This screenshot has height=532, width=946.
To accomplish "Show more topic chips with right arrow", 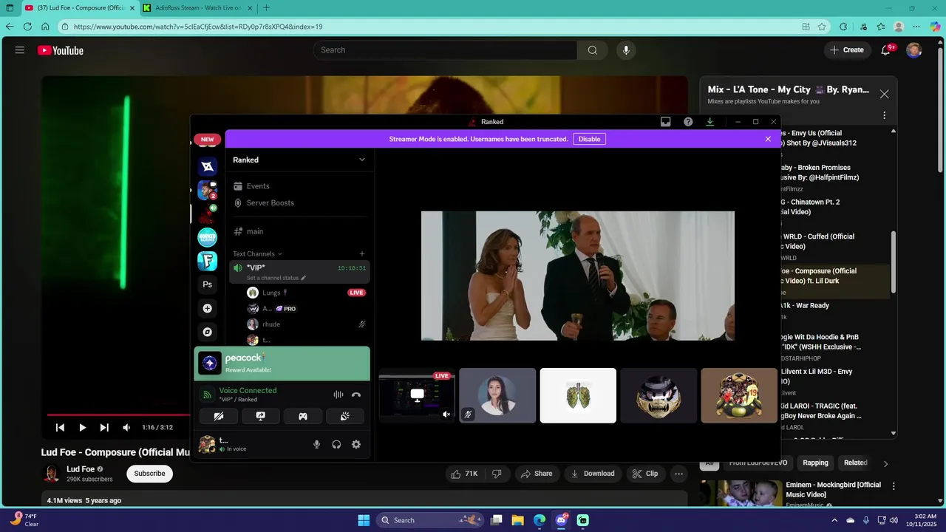I will point(885,463).
